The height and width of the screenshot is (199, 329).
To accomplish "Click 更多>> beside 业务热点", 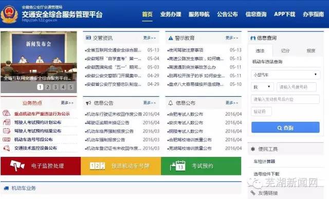I will point(67,103).
